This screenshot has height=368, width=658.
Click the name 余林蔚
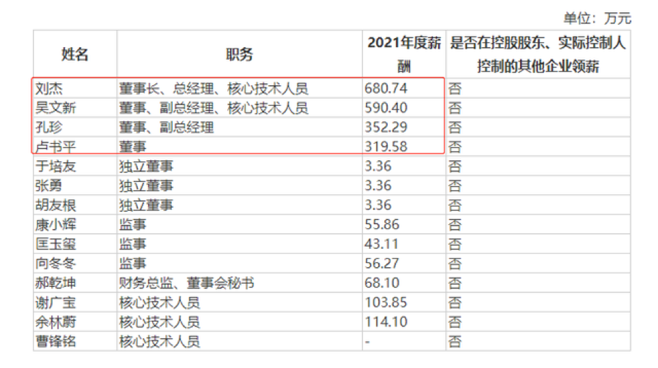pos(56,322)
